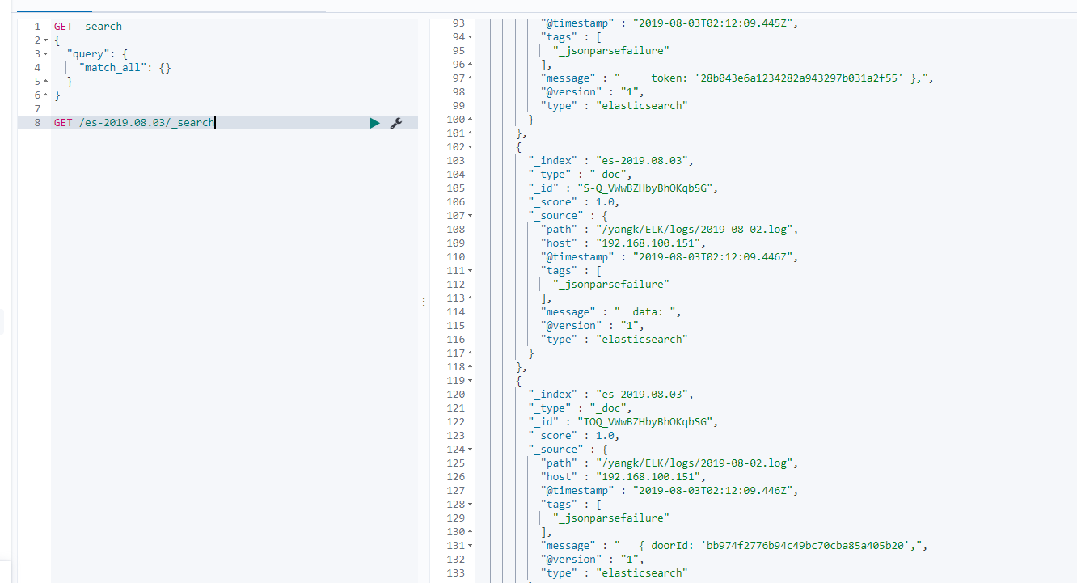Viewport: 1077px width, 583px height.
Task: Select the "_id" : "S-Q_VWwBZHbyBhOKqbSG" line
Action: pos(623,188)
